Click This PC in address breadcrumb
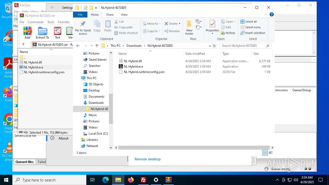The height and width of the screenshot is (185, 329). pos(115,46)
